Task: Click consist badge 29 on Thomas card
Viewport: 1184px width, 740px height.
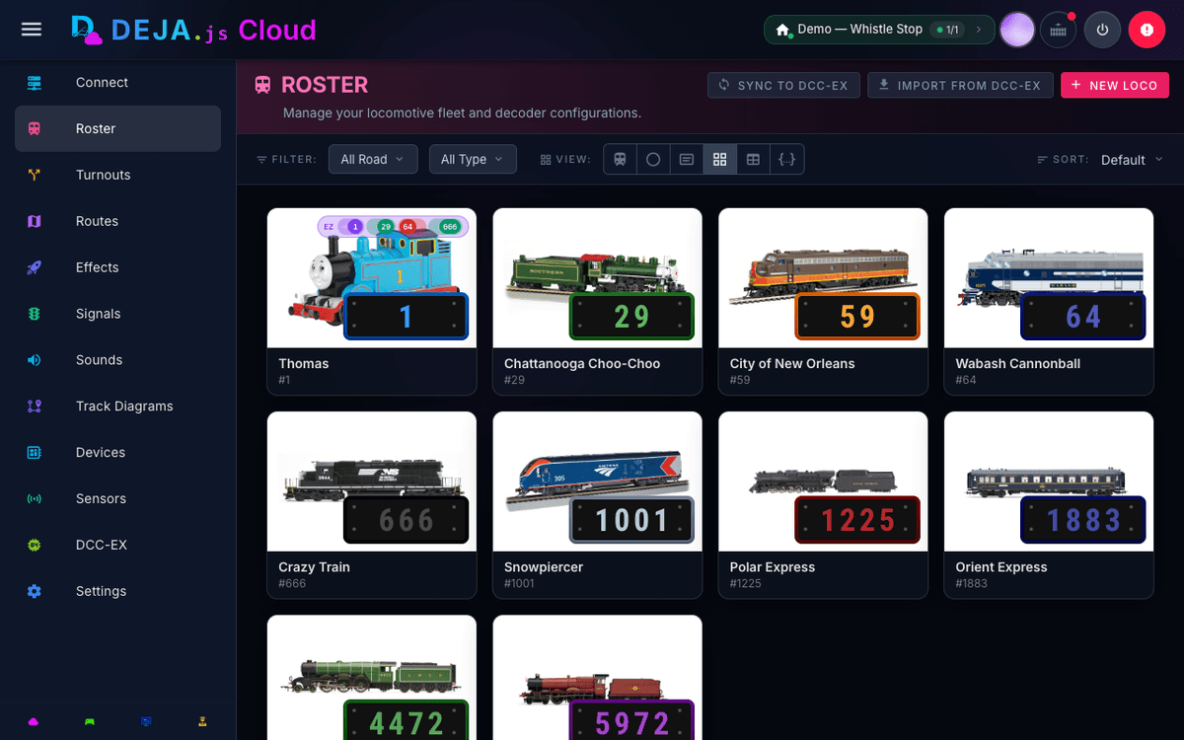Action: point(386,227)
